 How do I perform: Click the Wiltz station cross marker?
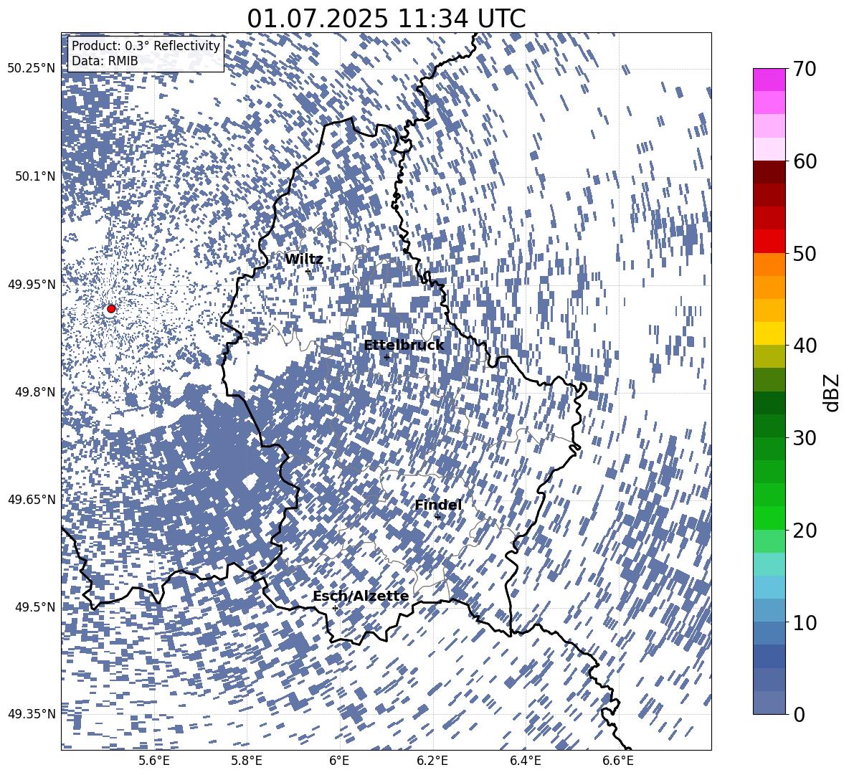[308, 271]
